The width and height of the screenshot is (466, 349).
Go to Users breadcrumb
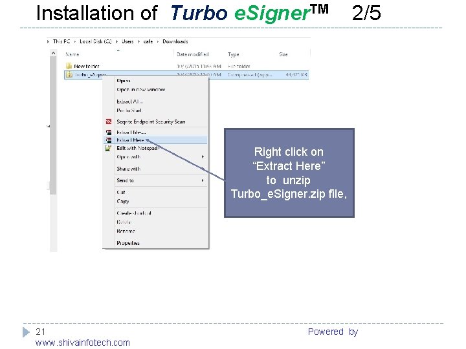click(128, 41)
